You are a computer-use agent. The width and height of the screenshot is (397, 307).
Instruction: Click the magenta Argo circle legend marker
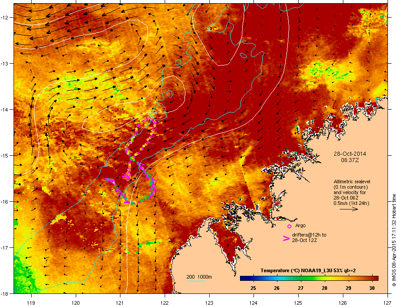[289, 227]
